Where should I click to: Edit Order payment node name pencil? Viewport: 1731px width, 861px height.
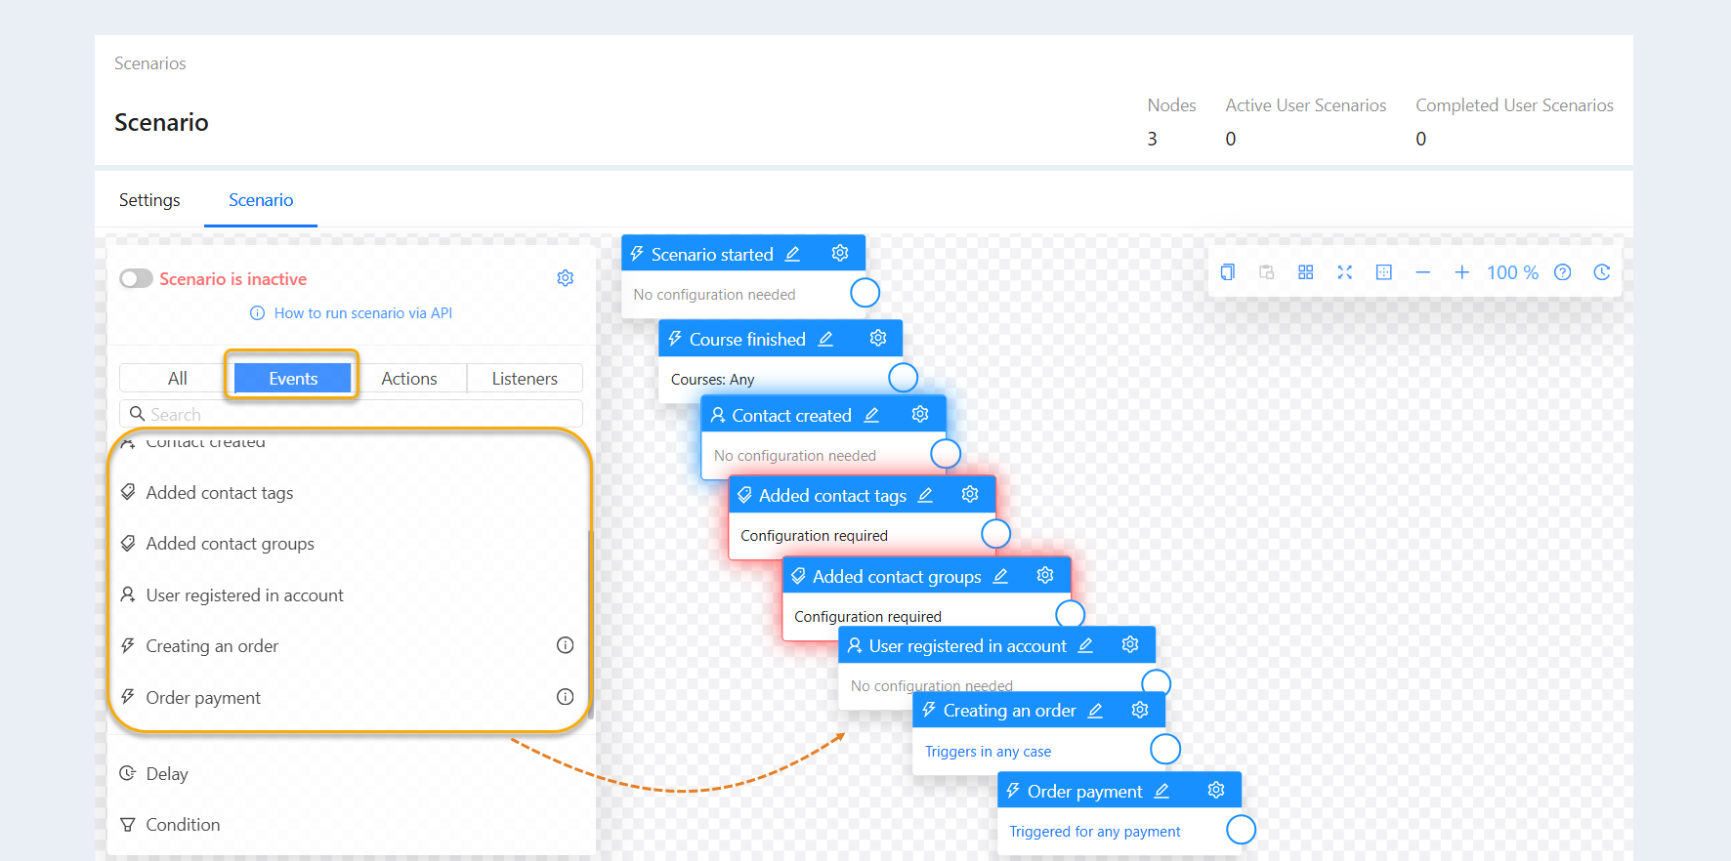pyautogui.click(x=1162, y=791)
